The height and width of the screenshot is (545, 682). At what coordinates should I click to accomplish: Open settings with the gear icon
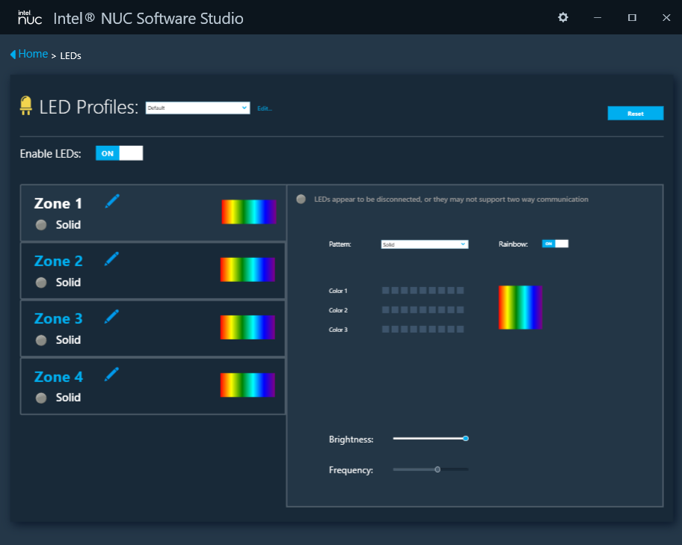[563, 17]
